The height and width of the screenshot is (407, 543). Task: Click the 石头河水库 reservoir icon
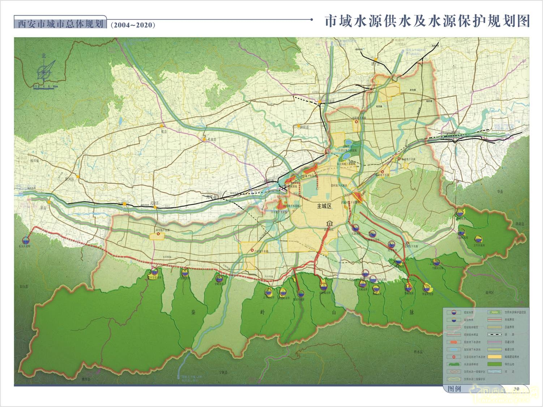coord(26,240)
